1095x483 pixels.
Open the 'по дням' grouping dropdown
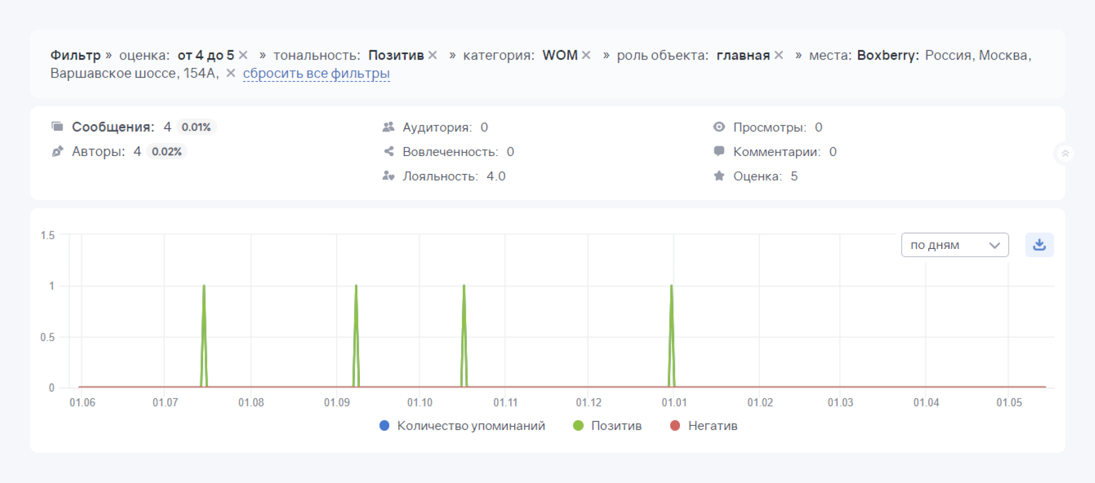tap(955, 245)
